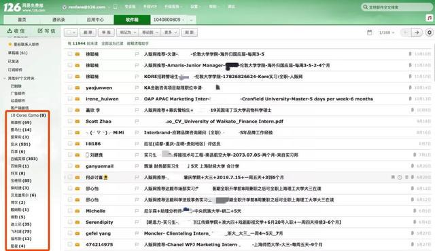Image resolution: width=435 pixels, height=251 pixels.
Task: Click the 升级VIP link in header
Action: pyautogui.click(x=150, y=6)
